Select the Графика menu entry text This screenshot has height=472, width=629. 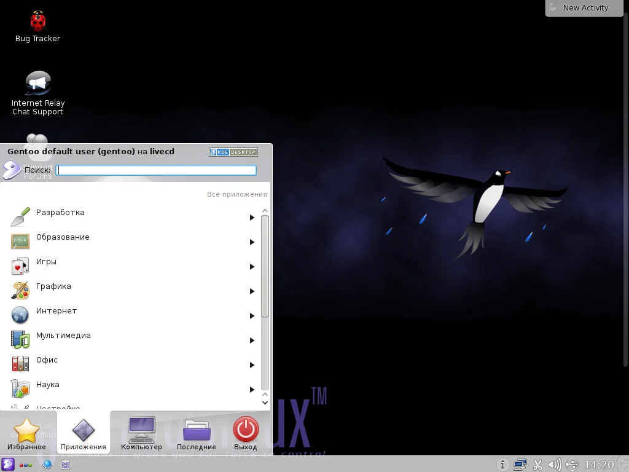[x=53, y=286]
